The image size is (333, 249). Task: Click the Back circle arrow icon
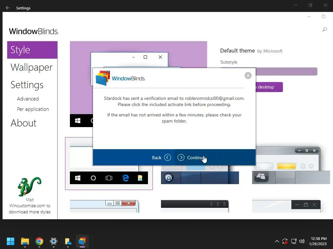(167, 158)
